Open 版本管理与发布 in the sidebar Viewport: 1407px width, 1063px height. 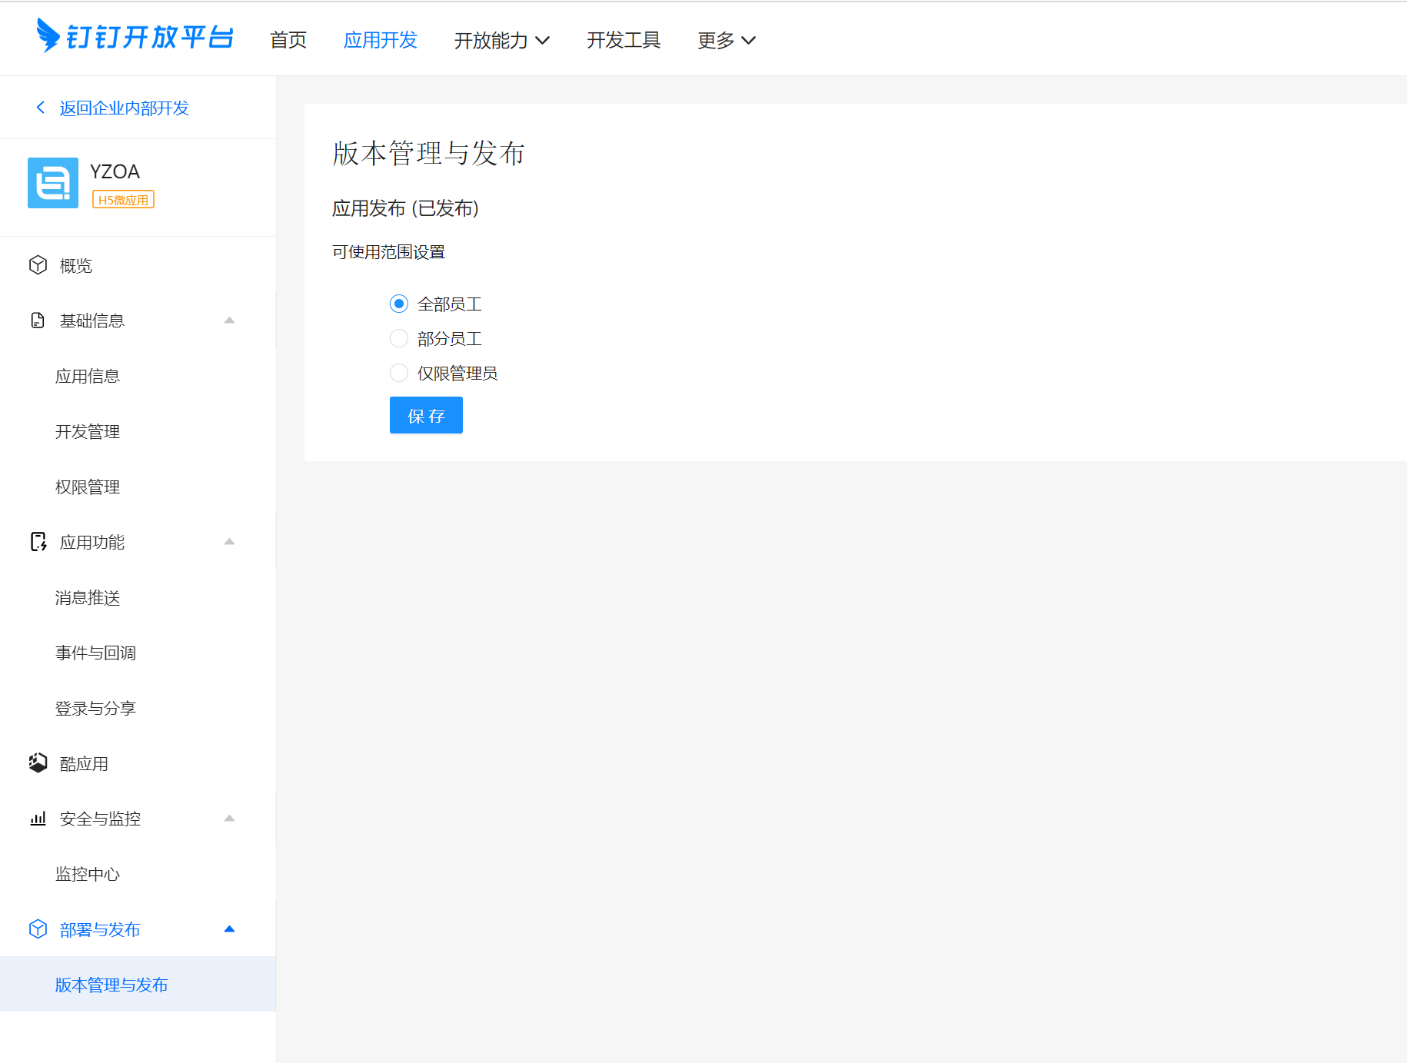coord(111,985)
